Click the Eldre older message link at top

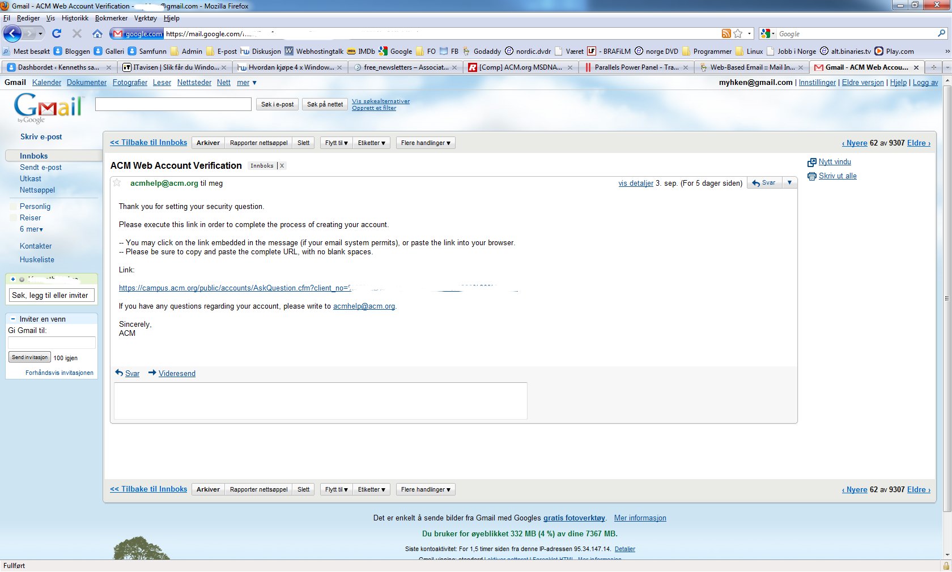pyautogui.click(x=919, y=143)
